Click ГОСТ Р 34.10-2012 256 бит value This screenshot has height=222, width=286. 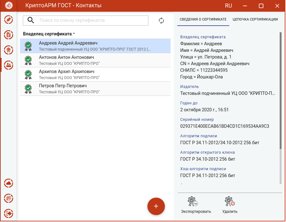click(208, 159)
